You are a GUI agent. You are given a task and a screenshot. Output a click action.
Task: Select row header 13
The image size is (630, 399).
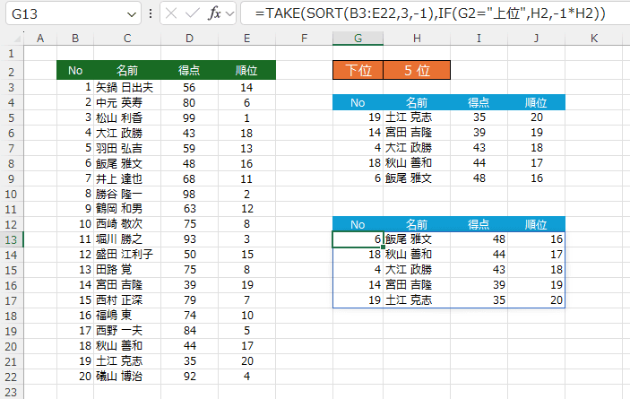[x=13, y=239]
